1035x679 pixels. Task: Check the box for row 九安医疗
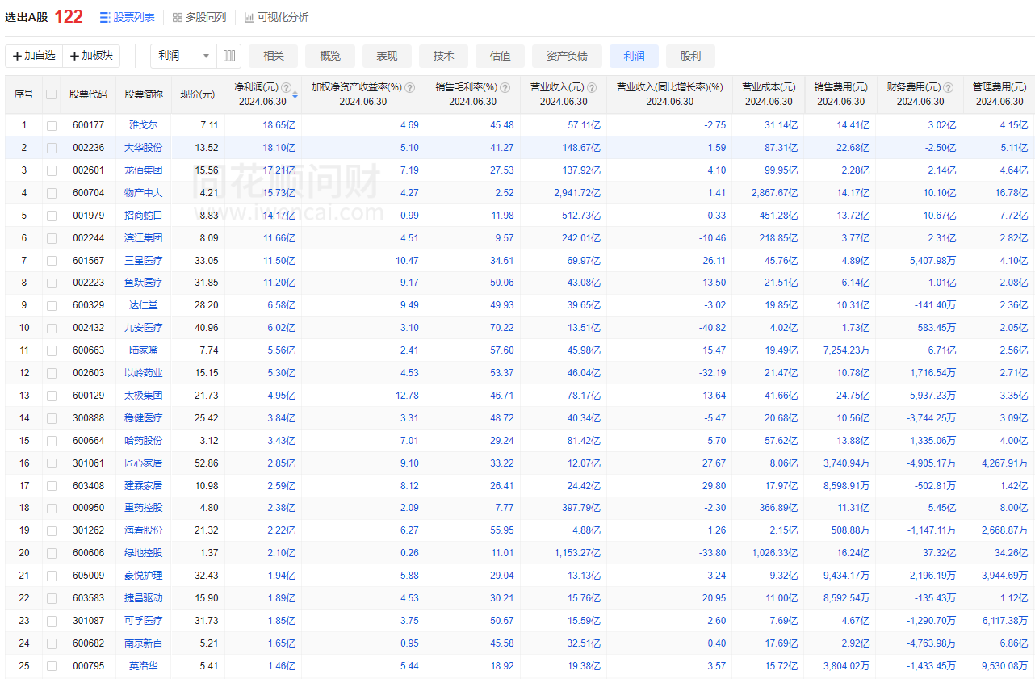coord(52,328)
